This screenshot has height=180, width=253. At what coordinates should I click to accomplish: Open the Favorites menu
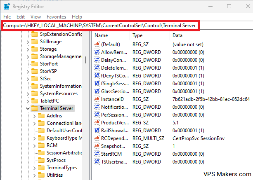[x=56, y=17]
